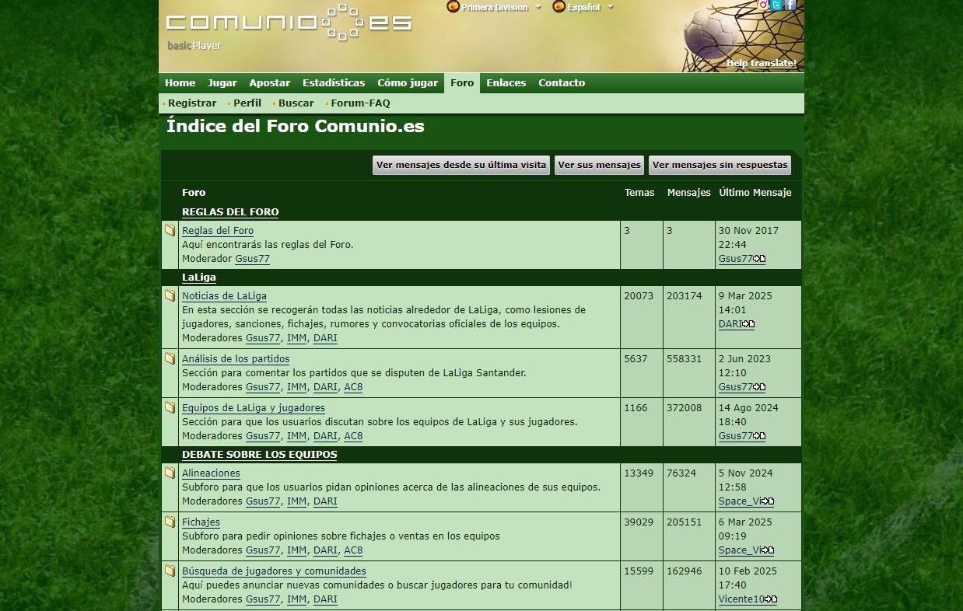The image size is (963, 611).
Task: Open the Enlaces menu item
Action: click(506, 83)
